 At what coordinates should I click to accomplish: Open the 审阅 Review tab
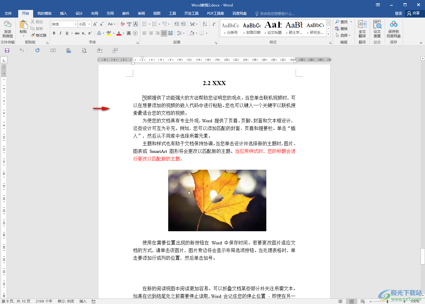141,13
